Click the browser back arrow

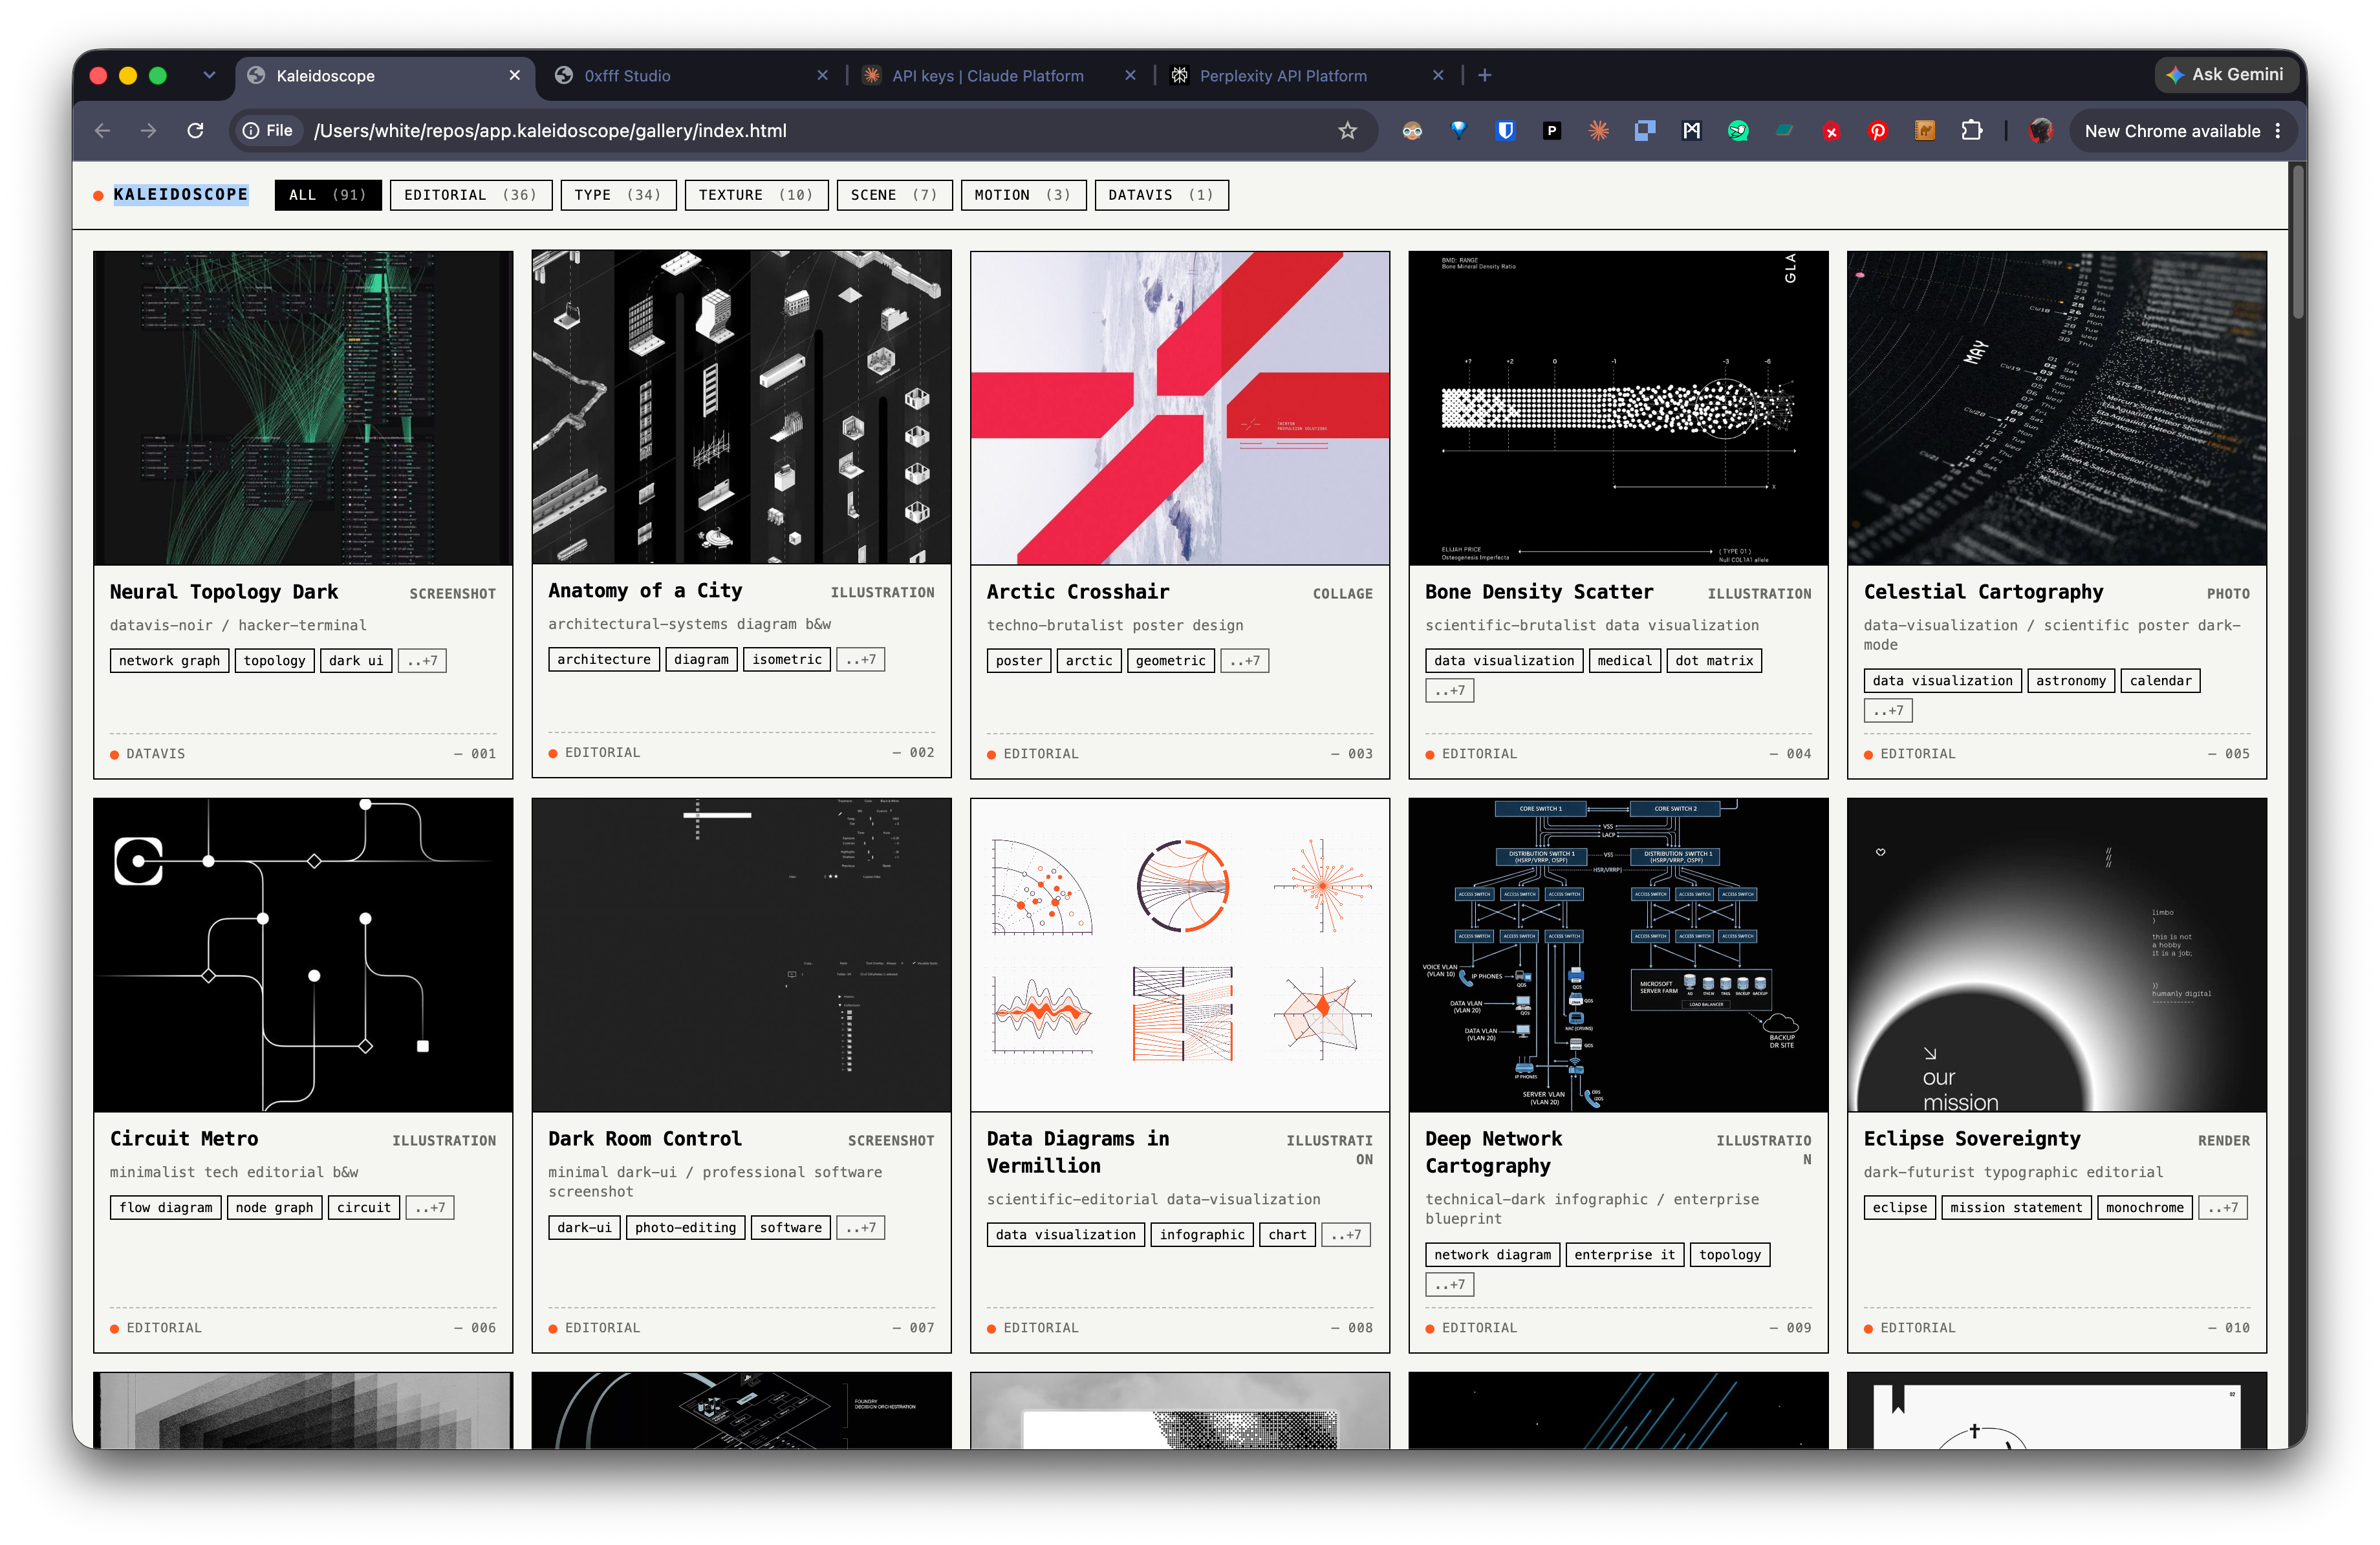coord(102,131)
